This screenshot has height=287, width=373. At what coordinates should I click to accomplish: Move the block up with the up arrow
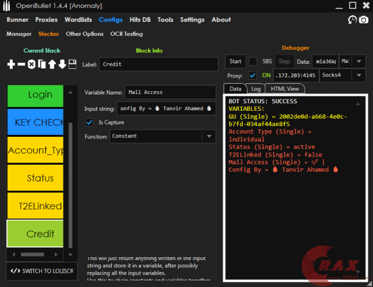point(52,64)
